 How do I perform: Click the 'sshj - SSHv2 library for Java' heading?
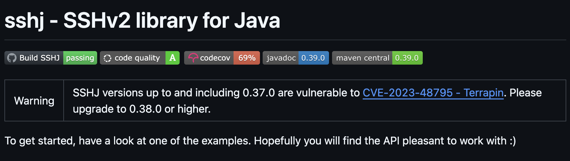142,20
